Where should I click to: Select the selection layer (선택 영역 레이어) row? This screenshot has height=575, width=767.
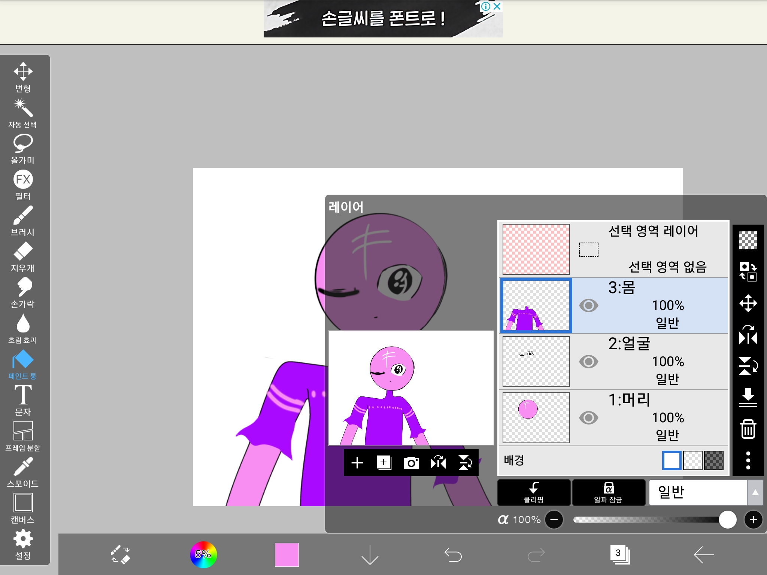(x=614, y=249)
